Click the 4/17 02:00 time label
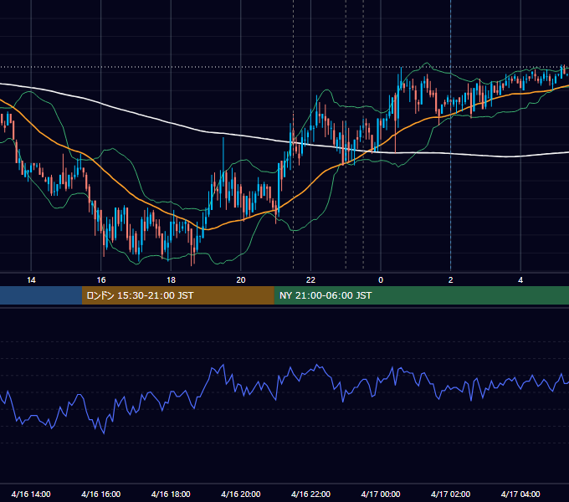569x502 pixels. coord(450,494)
